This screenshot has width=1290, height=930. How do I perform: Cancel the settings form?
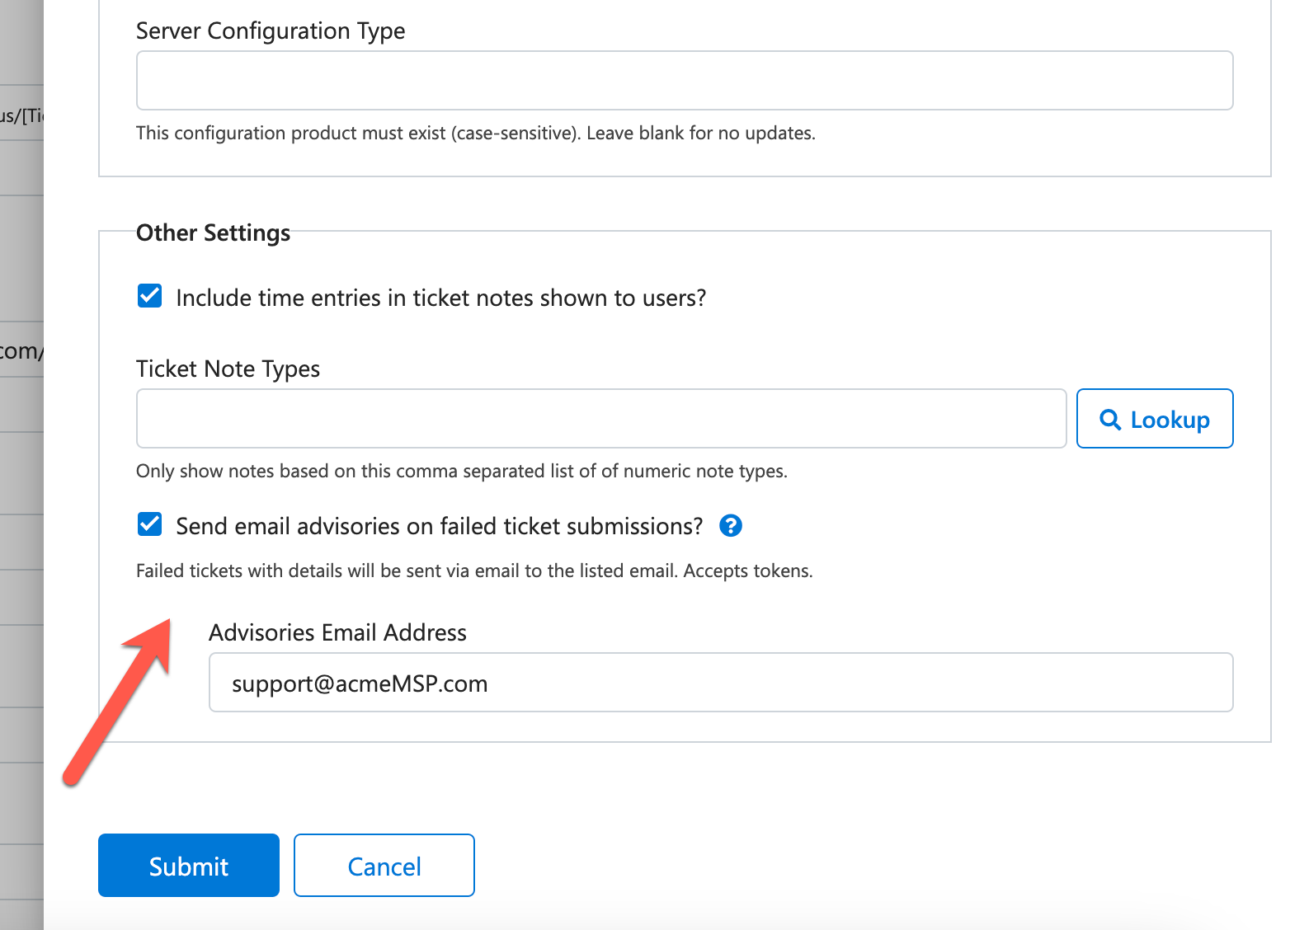(x=384, y=866)
